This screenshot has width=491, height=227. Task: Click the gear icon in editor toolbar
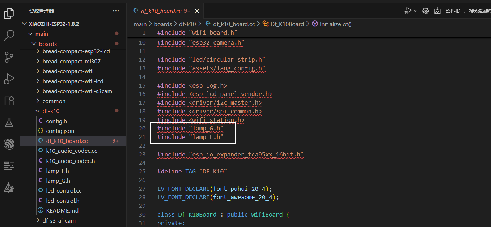[426, 11]
